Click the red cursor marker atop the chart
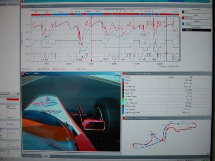 (x=92, y=17)
